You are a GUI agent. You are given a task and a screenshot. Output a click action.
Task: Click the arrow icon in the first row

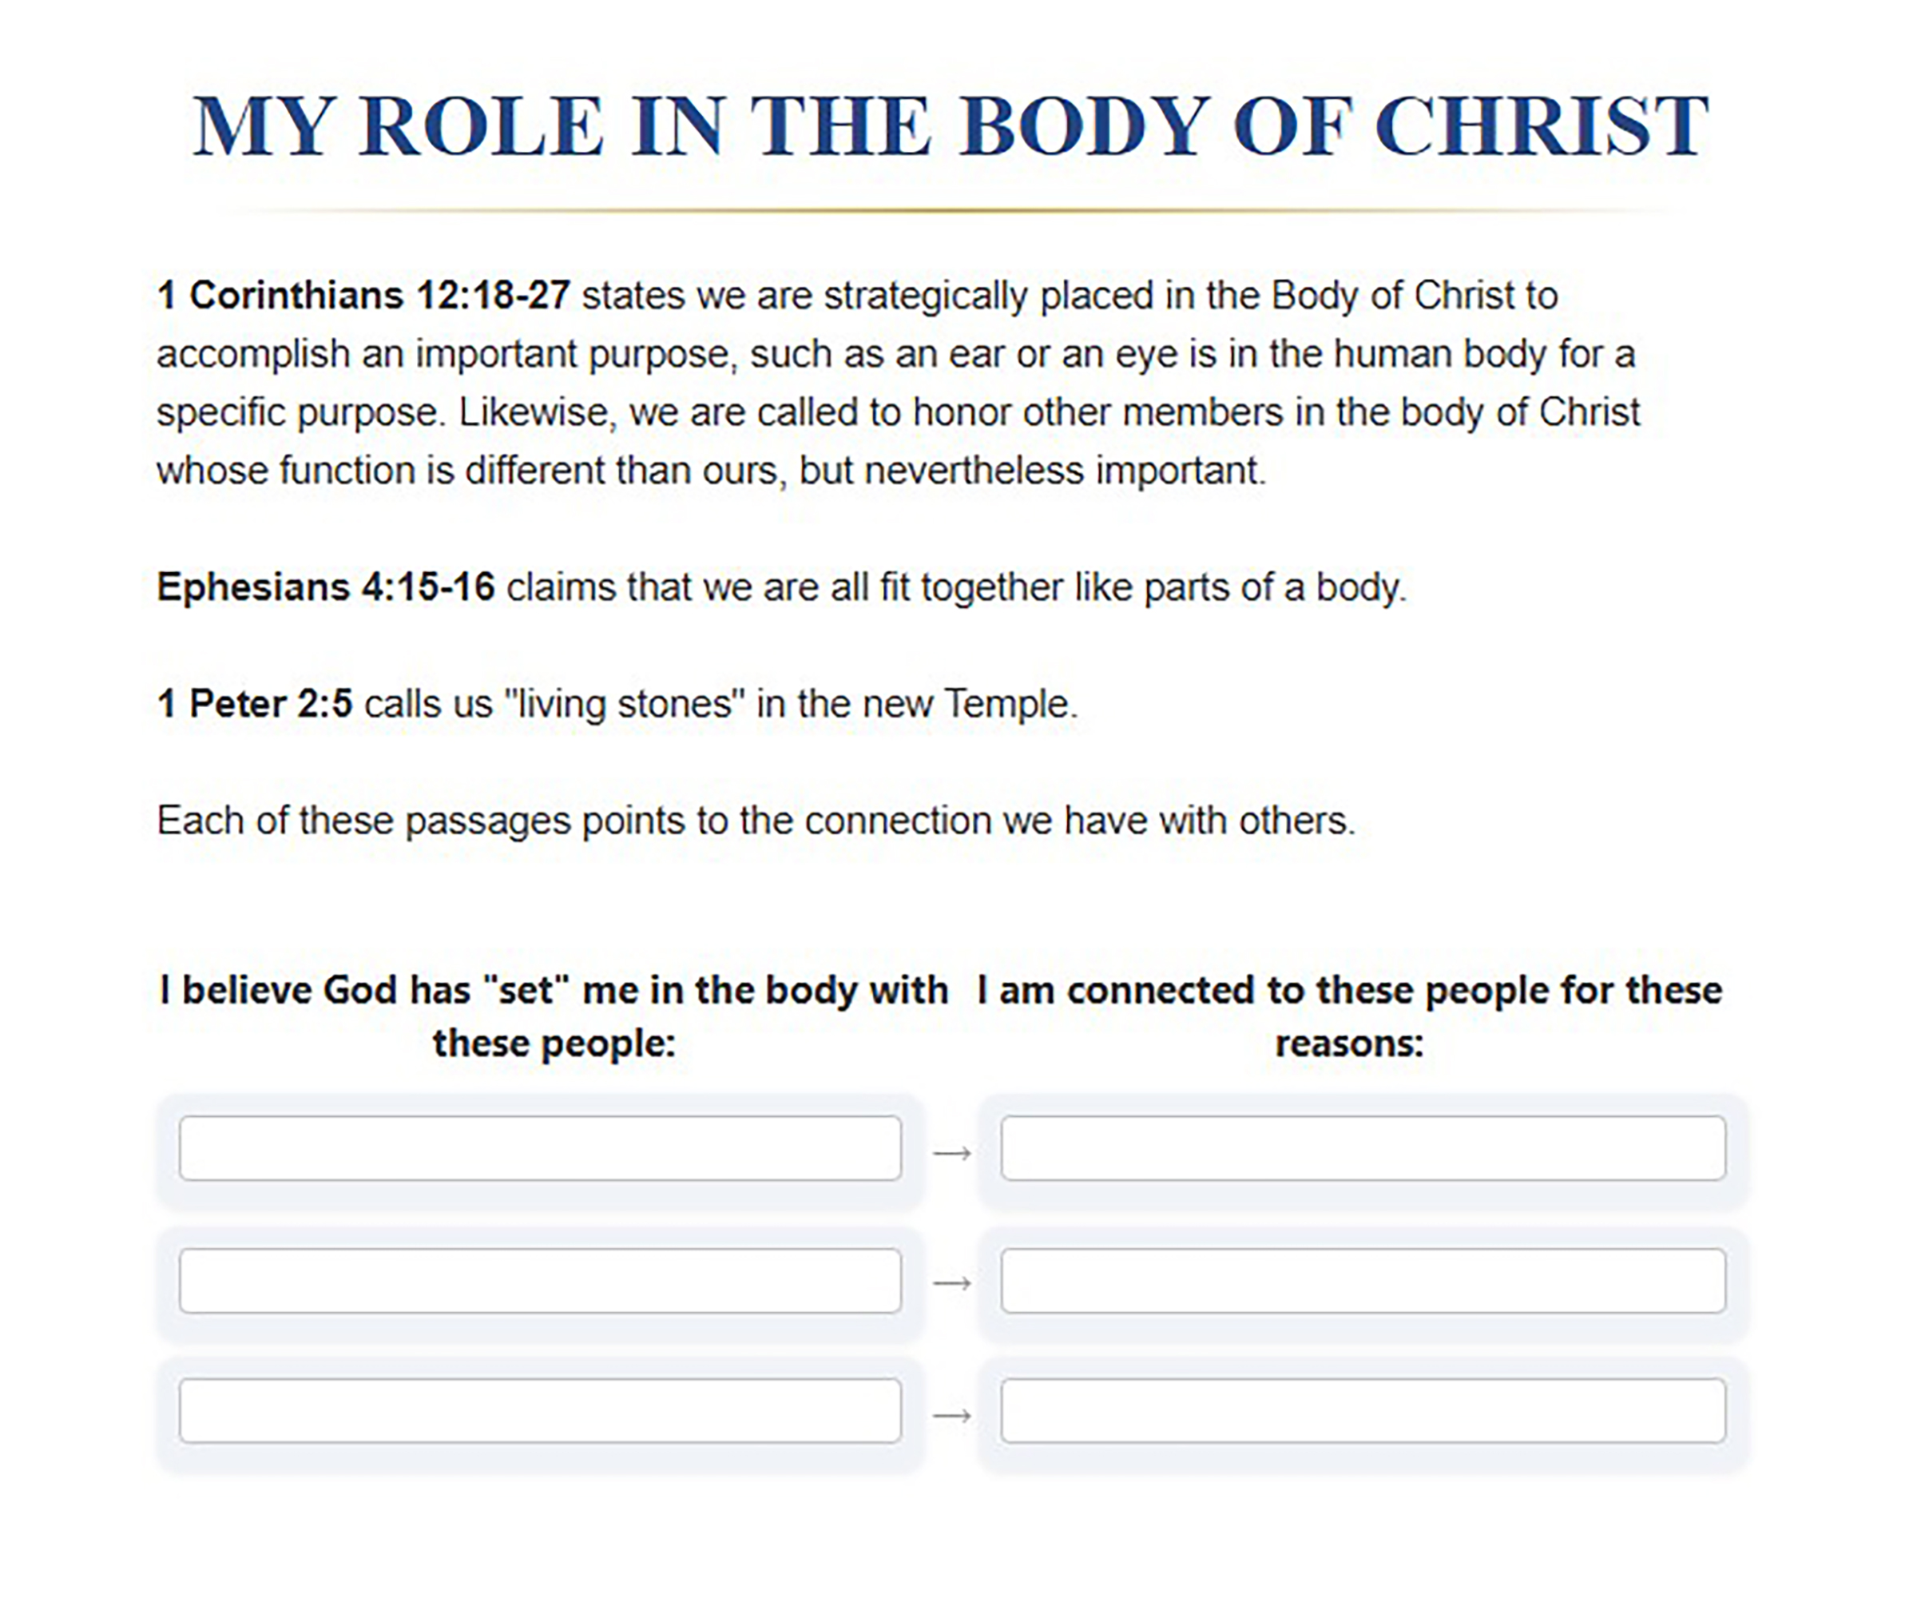coord(951,1153)
